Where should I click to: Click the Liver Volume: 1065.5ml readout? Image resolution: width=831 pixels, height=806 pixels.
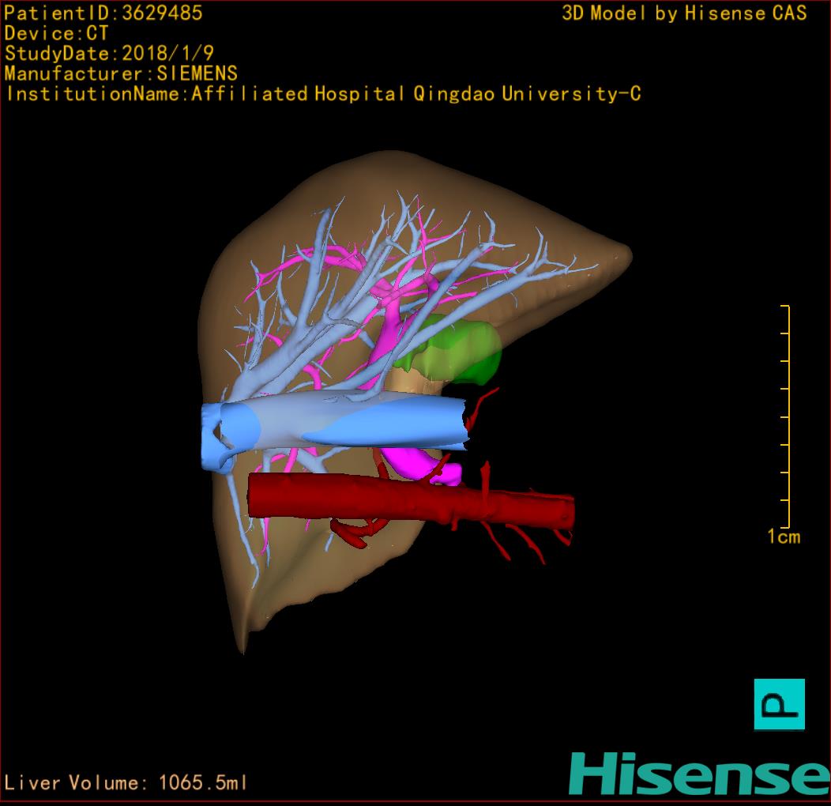(126, 782)
